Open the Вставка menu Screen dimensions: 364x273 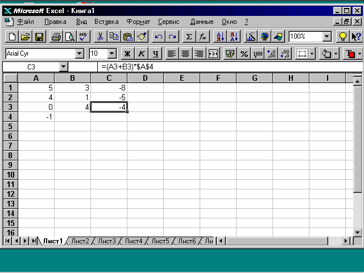point(106,22)
